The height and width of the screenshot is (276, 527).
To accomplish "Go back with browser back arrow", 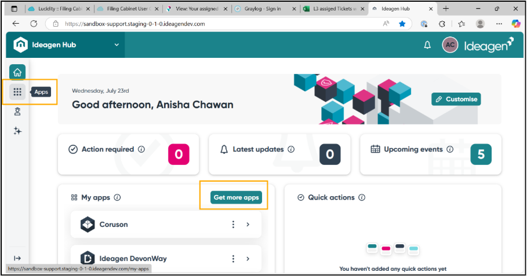I will 16,24.
